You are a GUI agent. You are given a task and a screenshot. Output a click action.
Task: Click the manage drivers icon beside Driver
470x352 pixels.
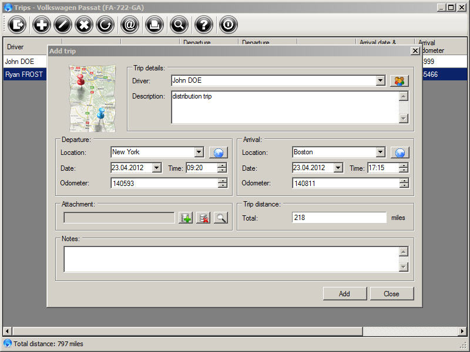click(x=399, y=81)
